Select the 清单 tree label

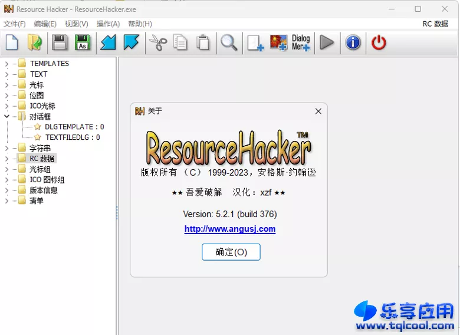pyautogui.click(x=37, y=201)
